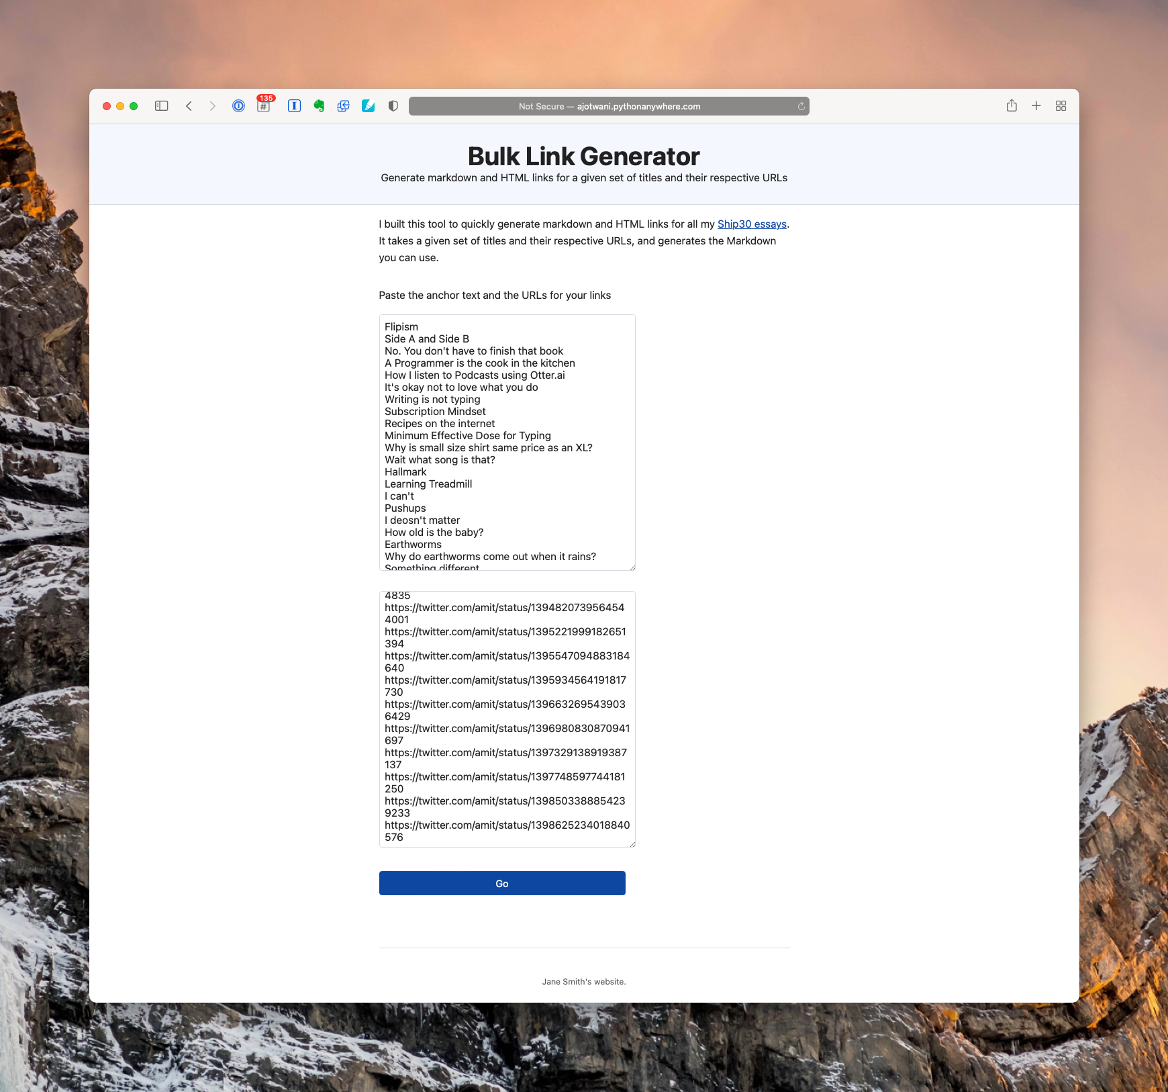The image size is (1168, 1092).
Task: Click the blue overlapping squares extension icon
Action: tap(344, 106)
